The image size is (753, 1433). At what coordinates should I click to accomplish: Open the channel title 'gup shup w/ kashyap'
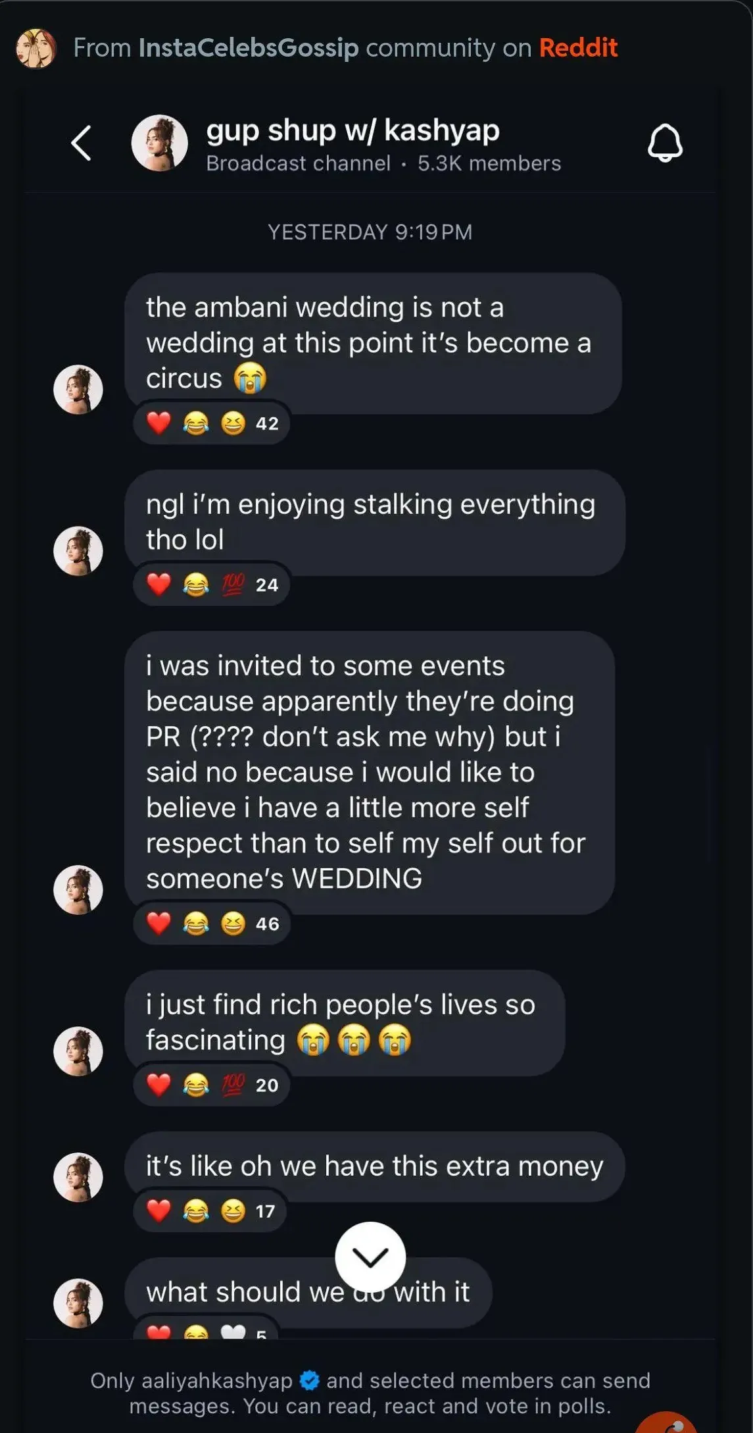[x=352, y=130]
